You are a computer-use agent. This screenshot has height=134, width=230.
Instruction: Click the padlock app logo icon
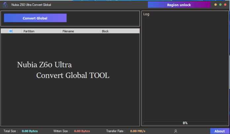pyautogui.click(x=5, y=5)
